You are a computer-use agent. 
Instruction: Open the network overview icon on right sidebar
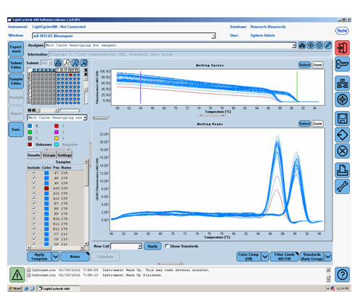point(342,84)
